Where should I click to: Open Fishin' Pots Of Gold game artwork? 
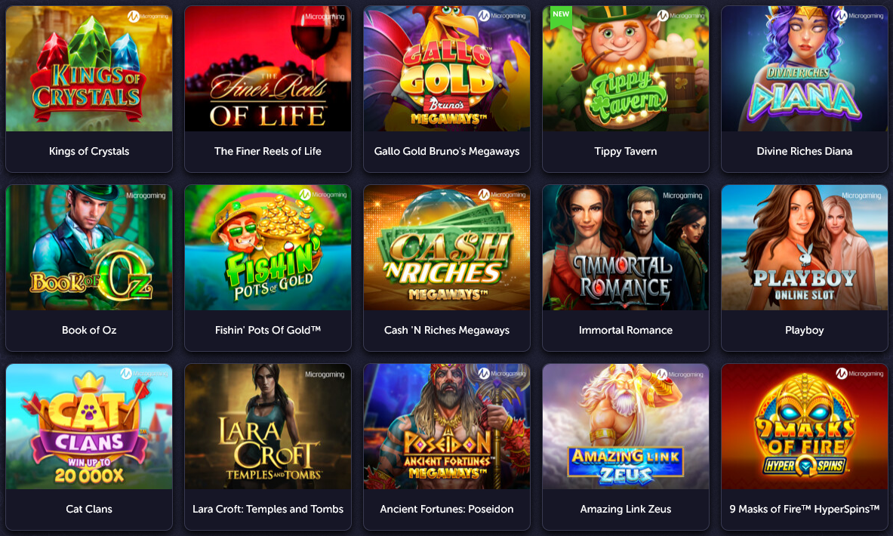tap(268, 248)
